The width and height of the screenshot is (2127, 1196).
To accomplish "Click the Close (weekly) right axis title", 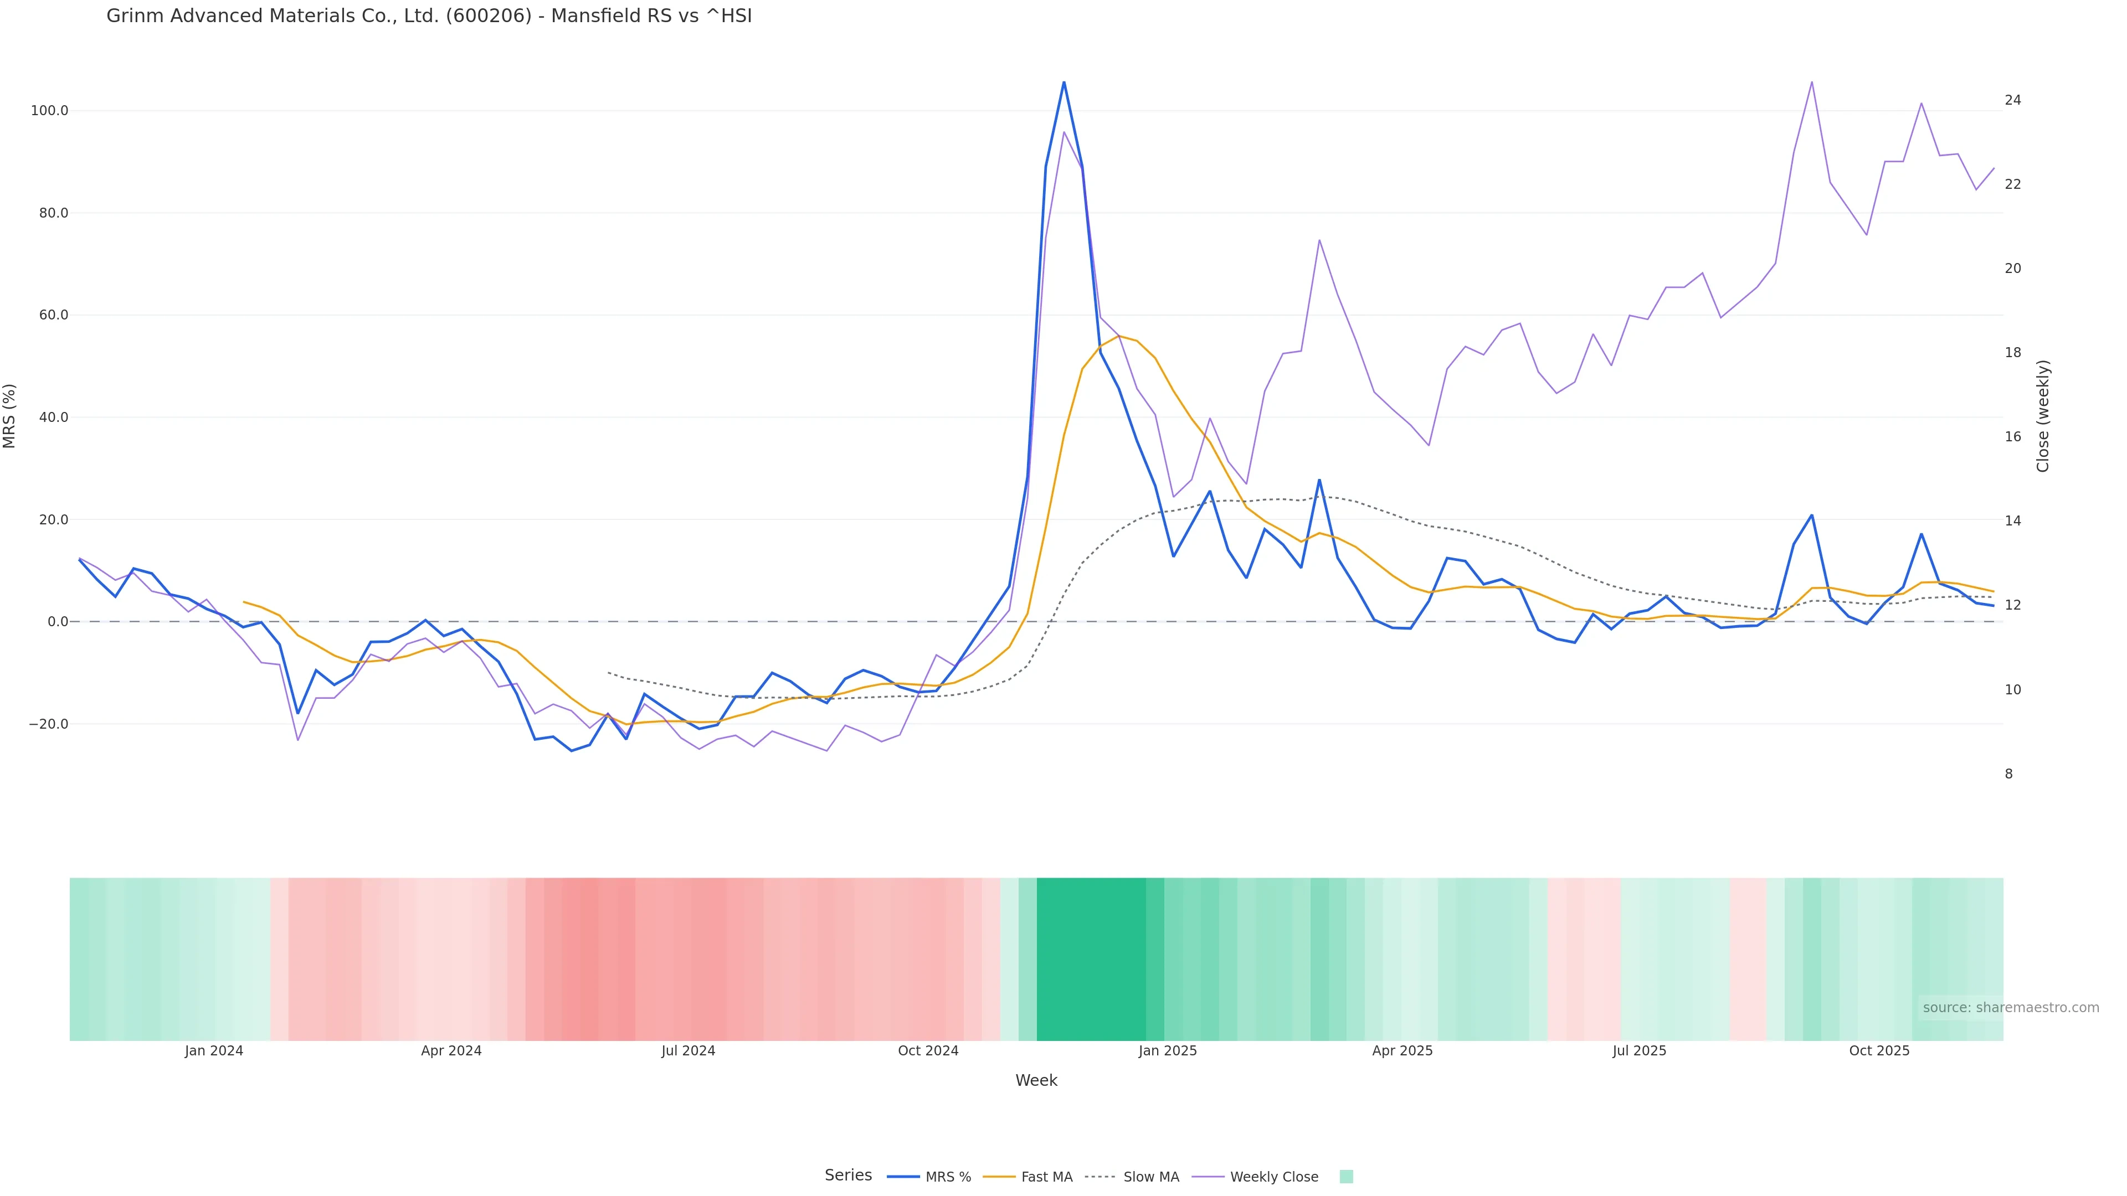I will [2043, 416].
